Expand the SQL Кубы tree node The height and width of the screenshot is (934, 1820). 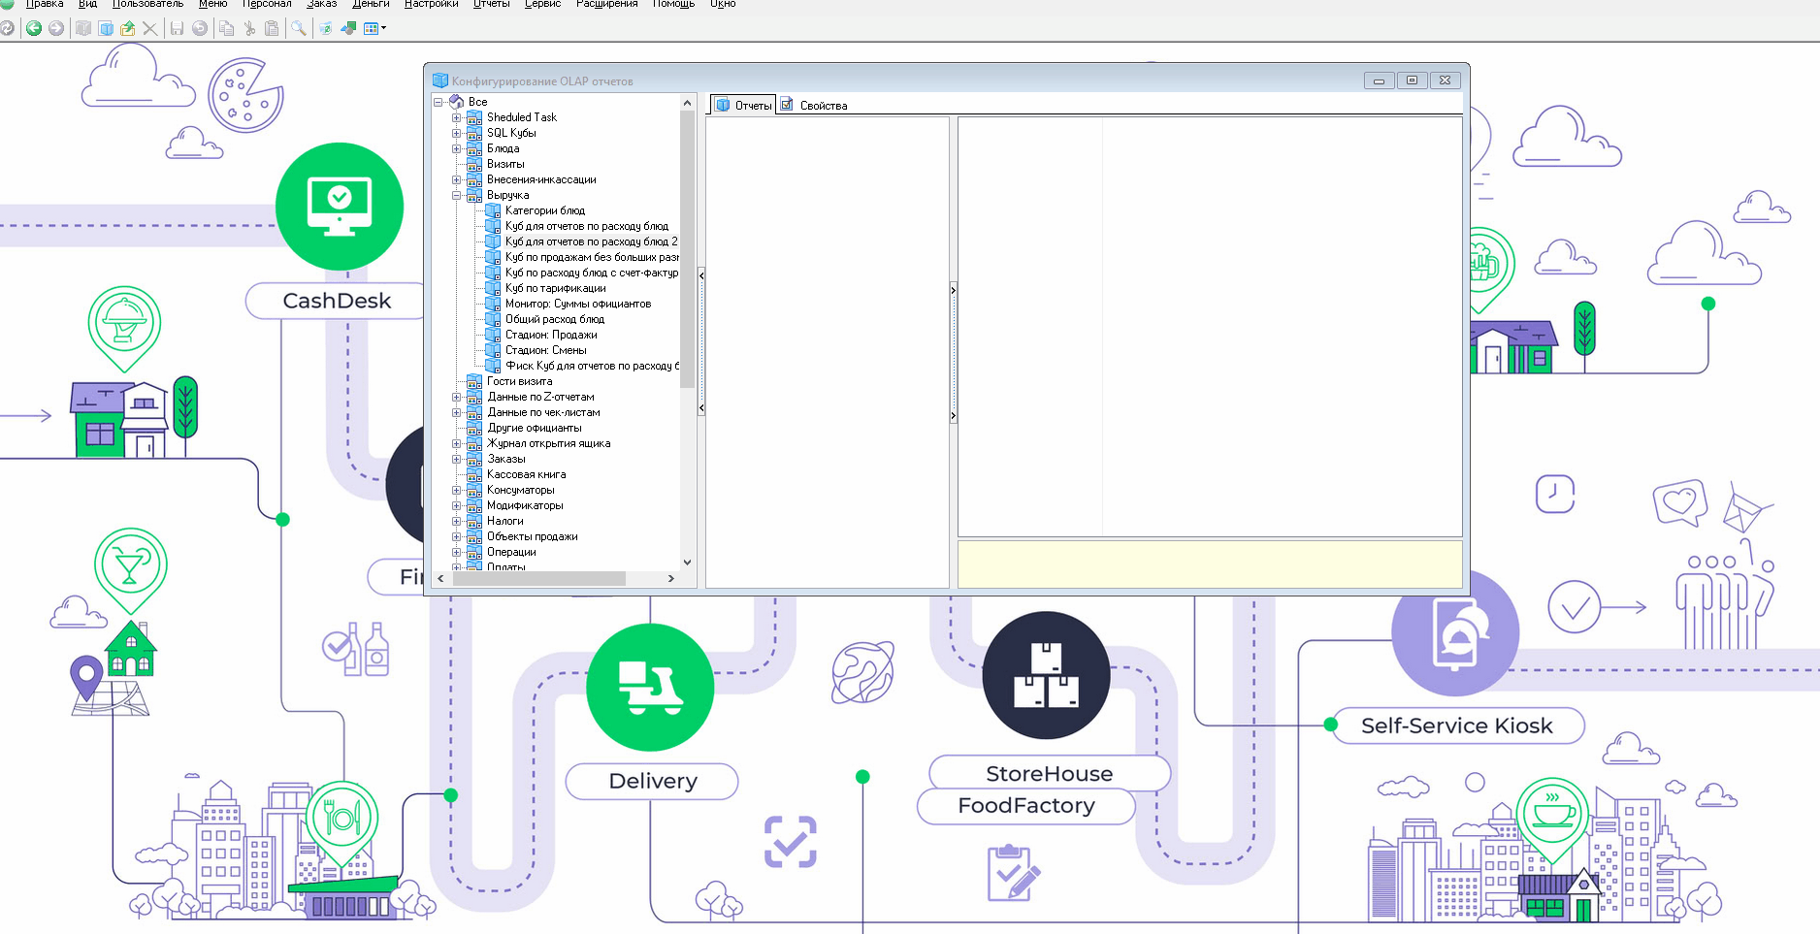pyautogui.click(x=457, y=133)
